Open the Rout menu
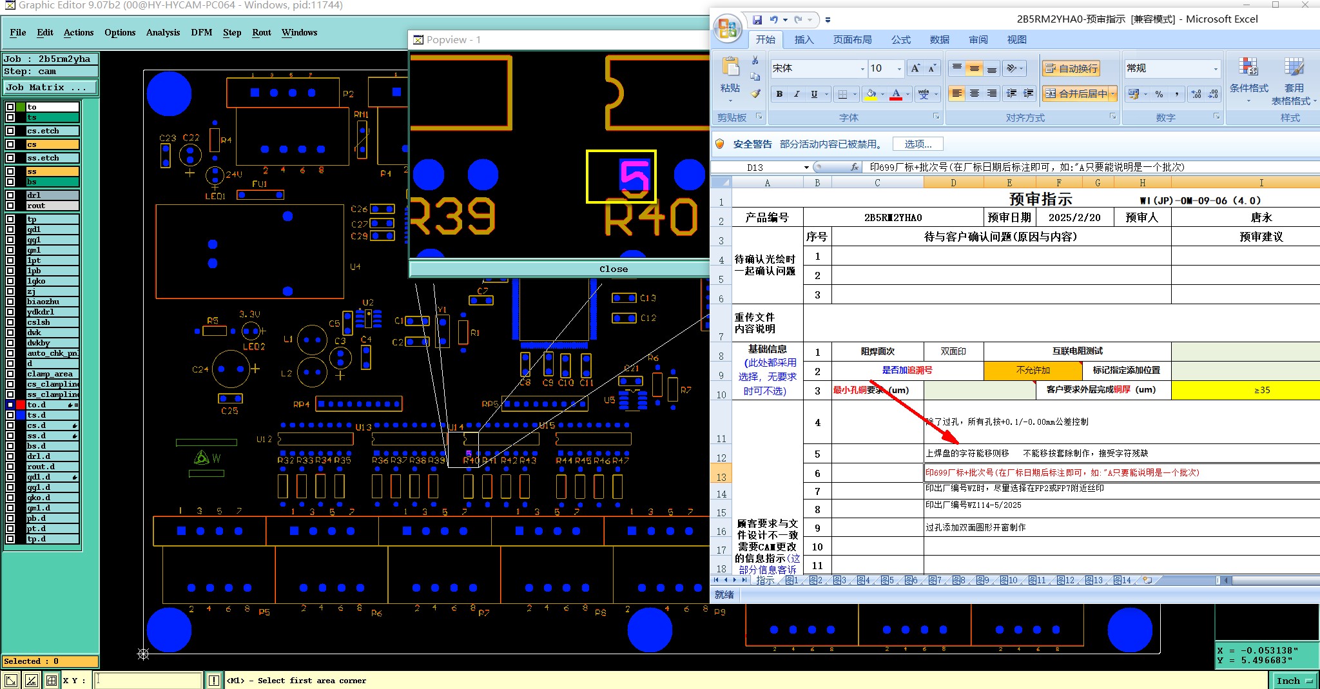 (262, 32)
